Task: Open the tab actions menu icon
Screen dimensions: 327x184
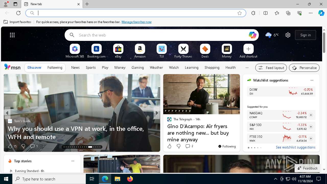Action: pos(15,4)
